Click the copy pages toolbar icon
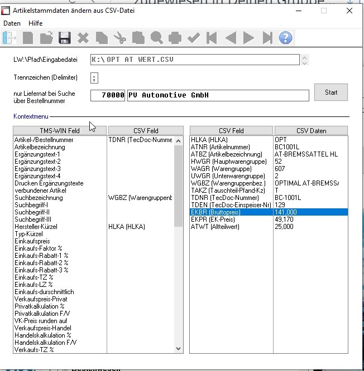The width and height of the screenshot is (364, 371). [x=102, y=38]
